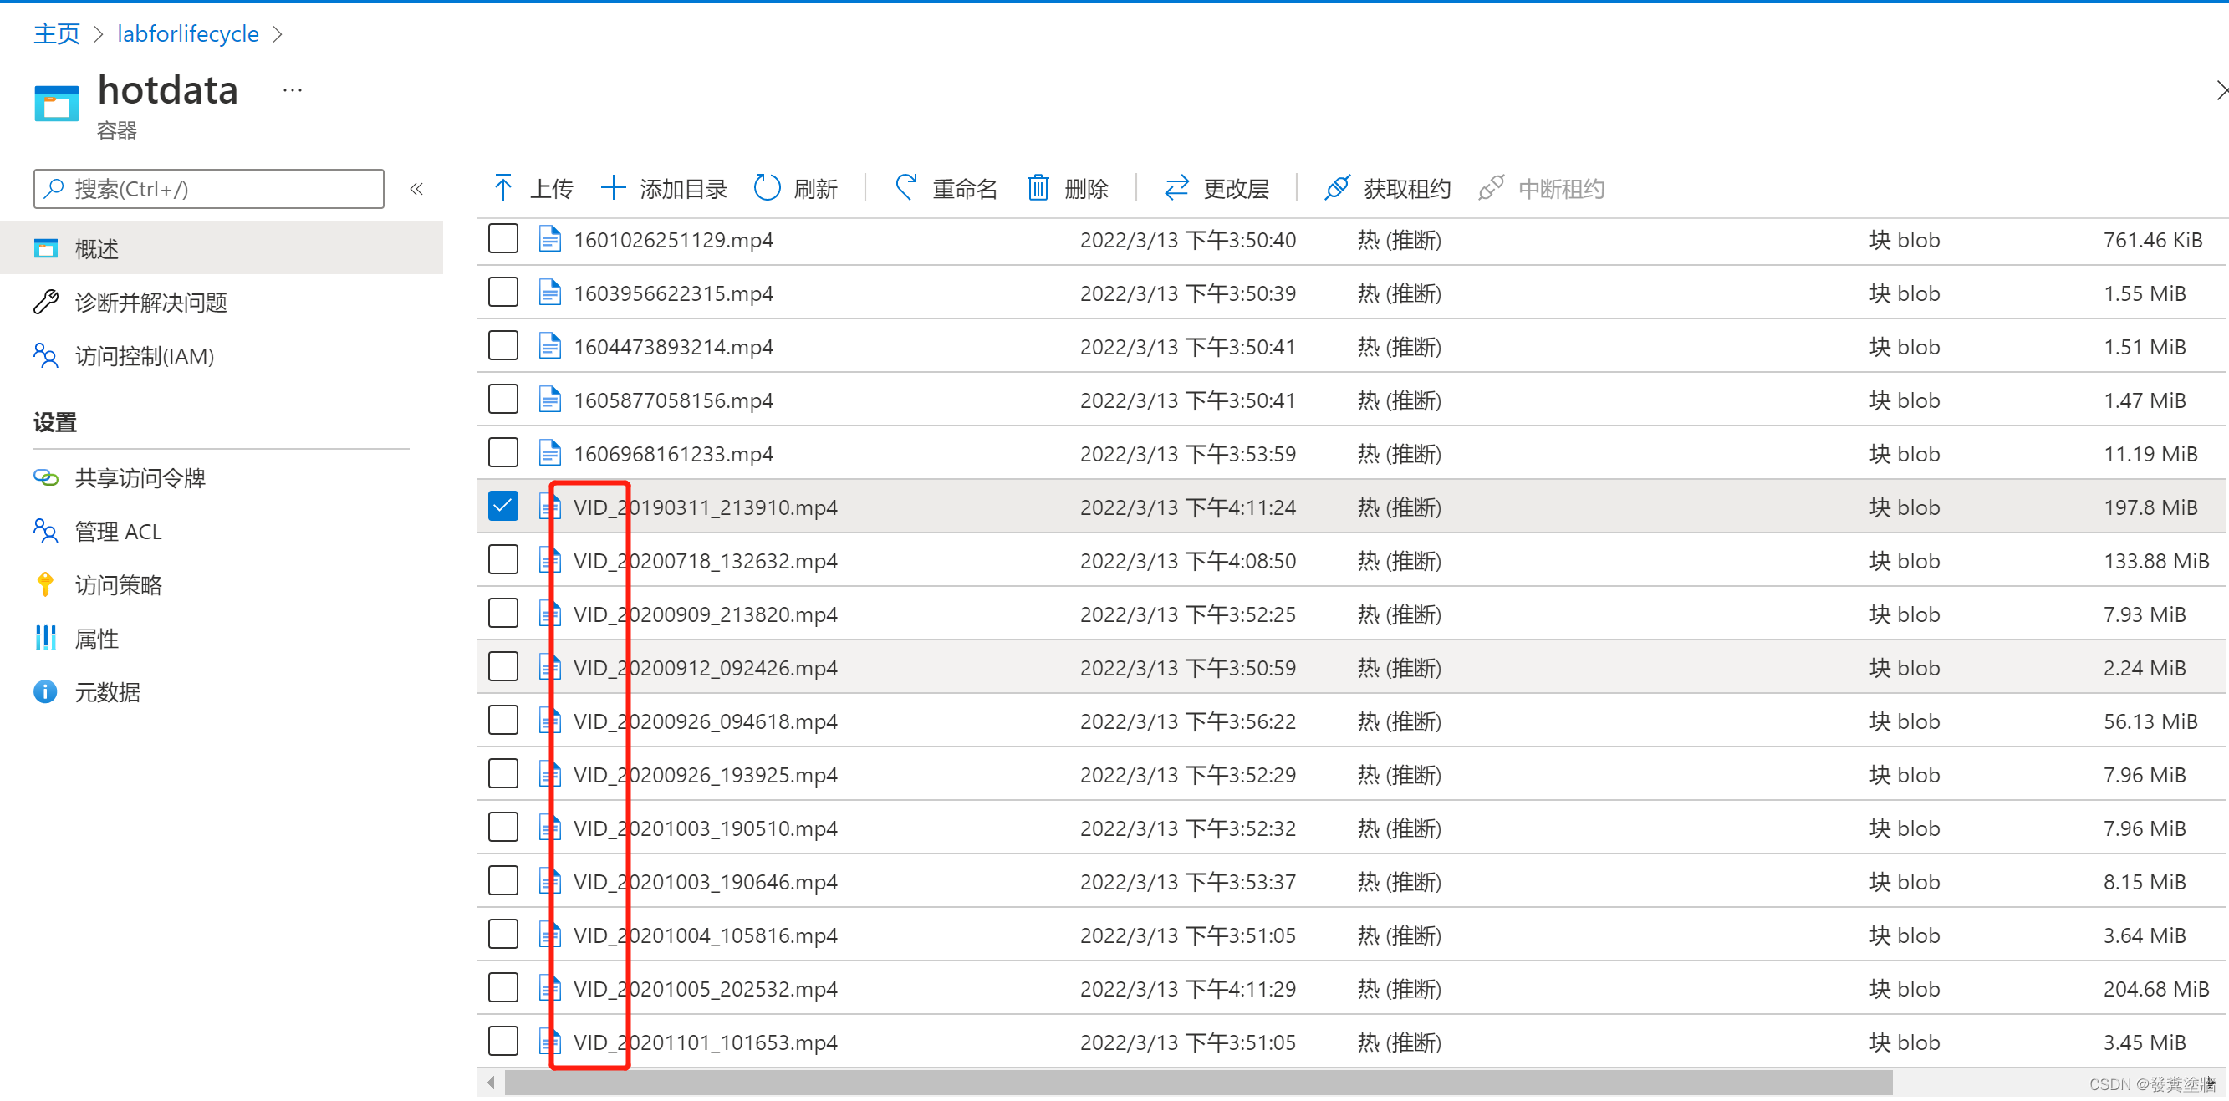
Task: Click the rename icon in the toolbar
Action: click(x=905, y=188)
